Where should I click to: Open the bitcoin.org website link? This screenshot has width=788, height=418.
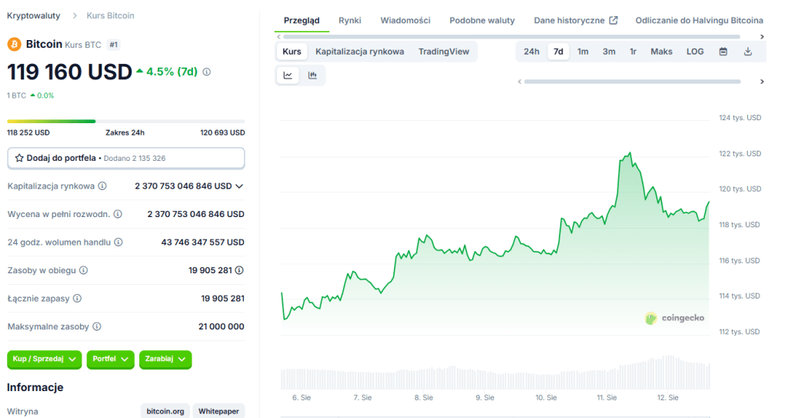(165, 411)
